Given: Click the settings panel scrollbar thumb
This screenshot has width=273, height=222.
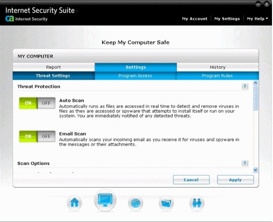Looking at the screenshot, I should [x=255, y=98].
